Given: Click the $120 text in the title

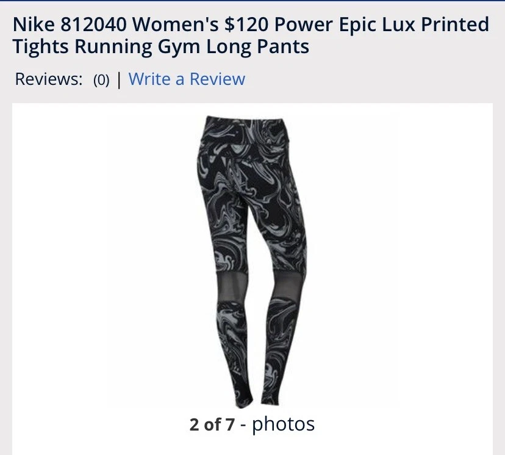Looking at the screenshot, I should point(246,24).
